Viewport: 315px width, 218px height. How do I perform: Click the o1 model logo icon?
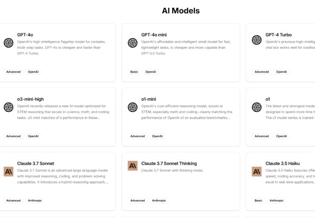point(257,107)
